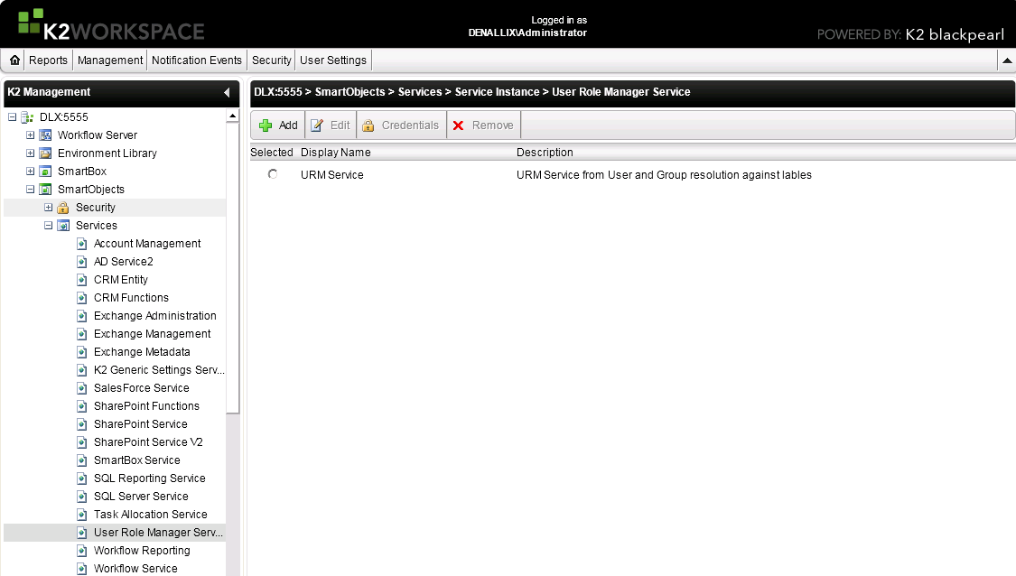Click the DLX:5555 server icon
The image size is (1016, 576).
coord(27,117)
